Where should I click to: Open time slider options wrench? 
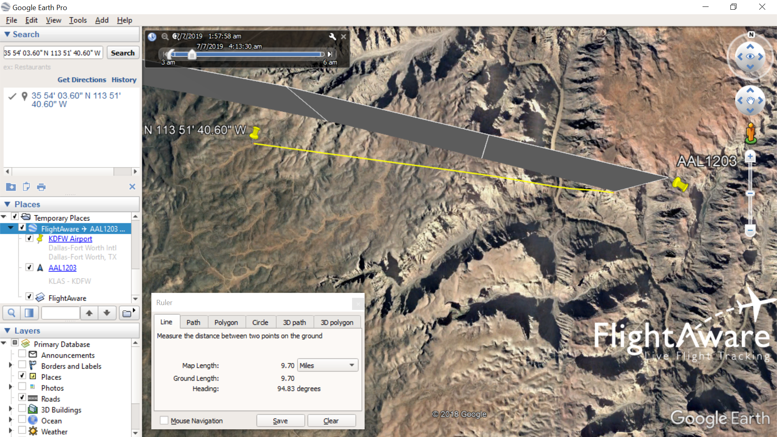[332, 36]
